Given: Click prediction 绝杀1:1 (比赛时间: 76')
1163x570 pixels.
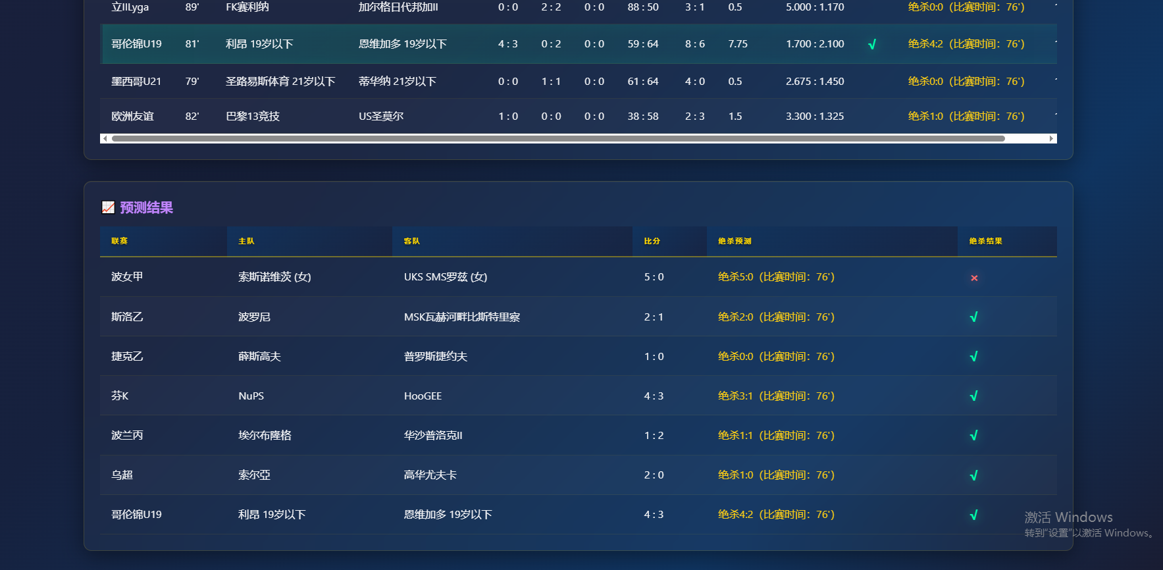Looking at the screenshot, I should 777,435.
